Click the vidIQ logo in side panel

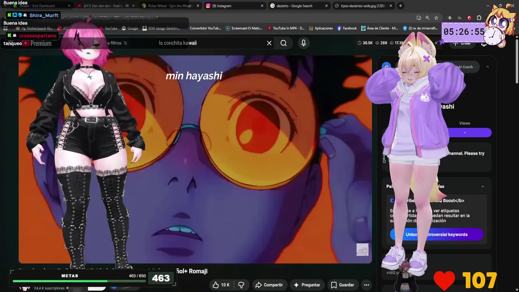point(386,67)
